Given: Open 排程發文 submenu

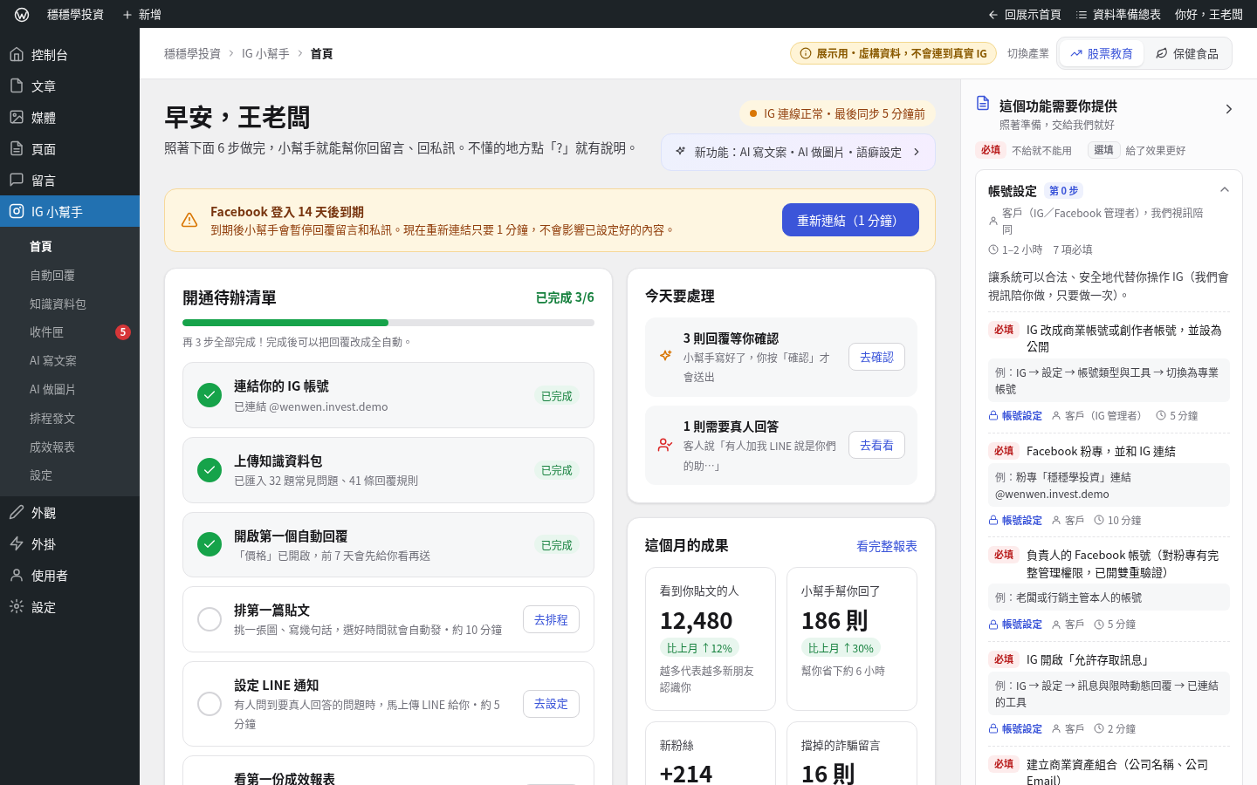Looking at the screenshot, I should [70, 419].
